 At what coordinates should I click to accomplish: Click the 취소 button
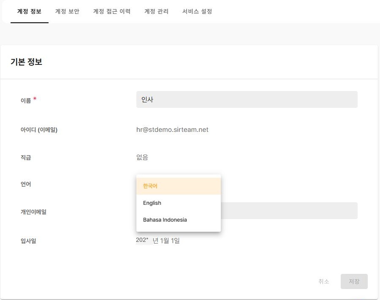tap(324, 281)
